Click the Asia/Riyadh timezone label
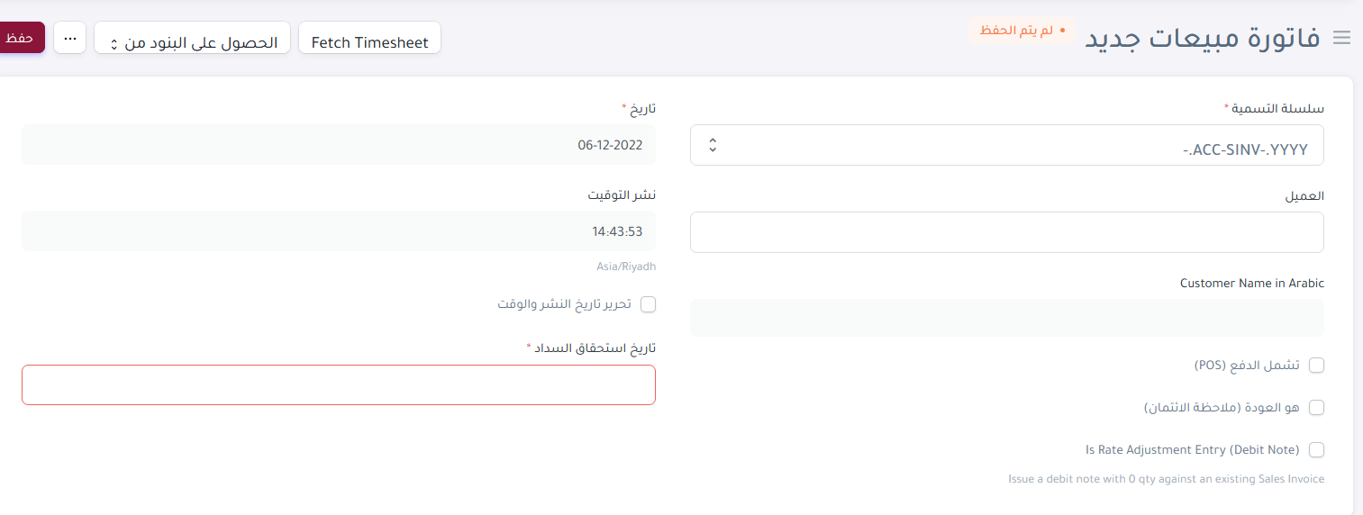Screen dimensions: 1363x515 pos(625,267)
